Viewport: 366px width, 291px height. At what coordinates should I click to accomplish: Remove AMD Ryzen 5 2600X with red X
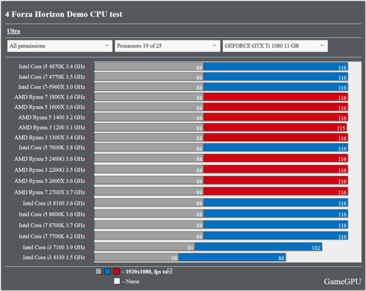click(88, 181)
